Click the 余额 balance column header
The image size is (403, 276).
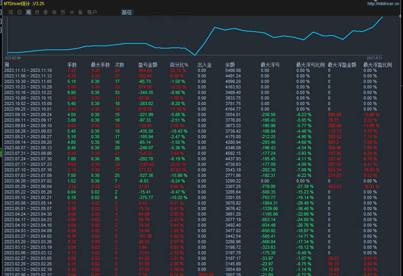tap(230, 65)
